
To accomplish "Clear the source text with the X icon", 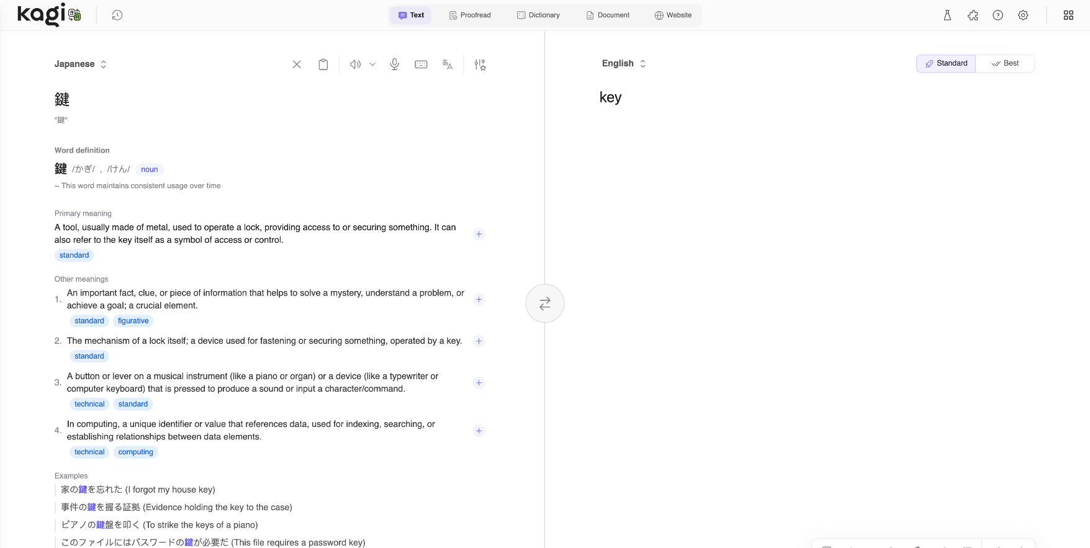I will [297, 65].
